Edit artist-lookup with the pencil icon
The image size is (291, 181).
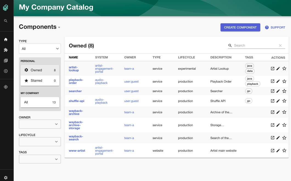pyautogui.click(x=278, y=69)
